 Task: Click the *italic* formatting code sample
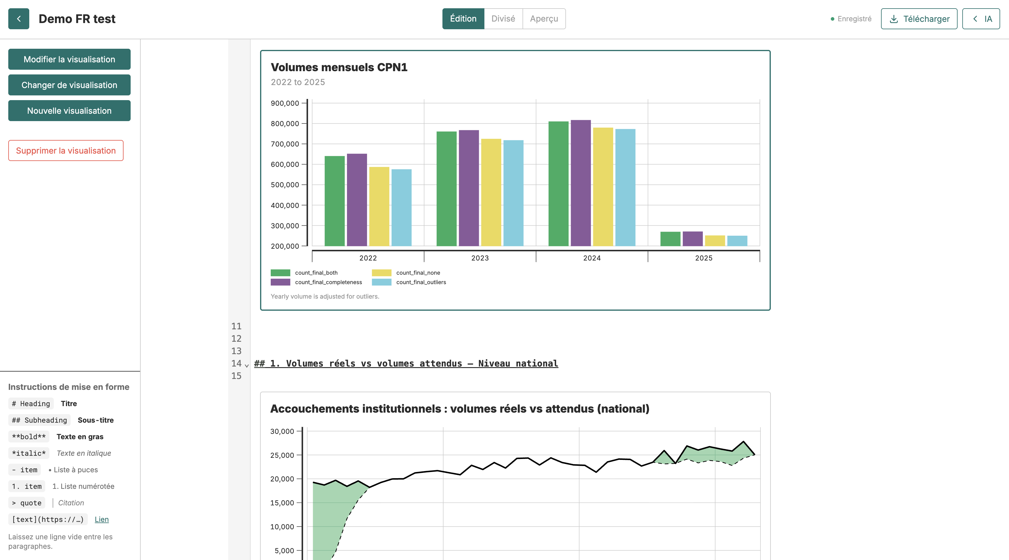[x=29, y=453]
